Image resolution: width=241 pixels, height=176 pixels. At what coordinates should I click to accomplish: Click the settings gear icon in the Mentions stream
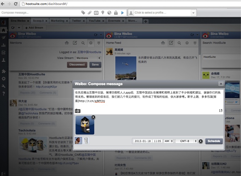(91, 43)
